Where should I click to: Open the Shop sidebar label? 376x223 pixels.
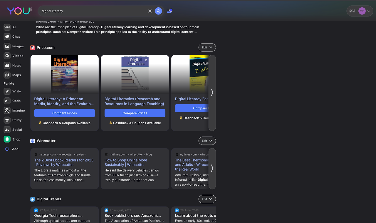pos(16,139)
